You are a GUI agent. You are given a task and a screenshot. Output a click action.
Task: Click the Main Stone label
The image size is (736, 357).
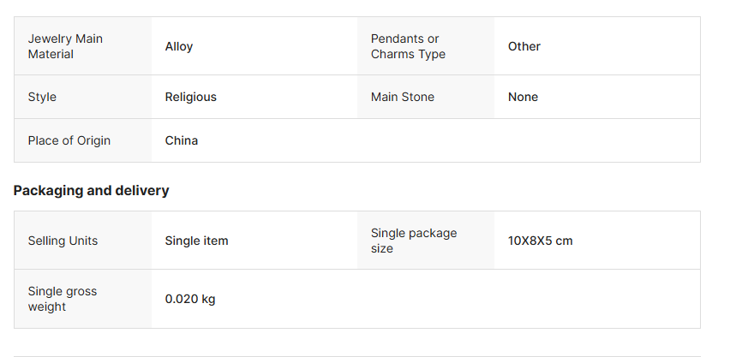click(403, 97)
